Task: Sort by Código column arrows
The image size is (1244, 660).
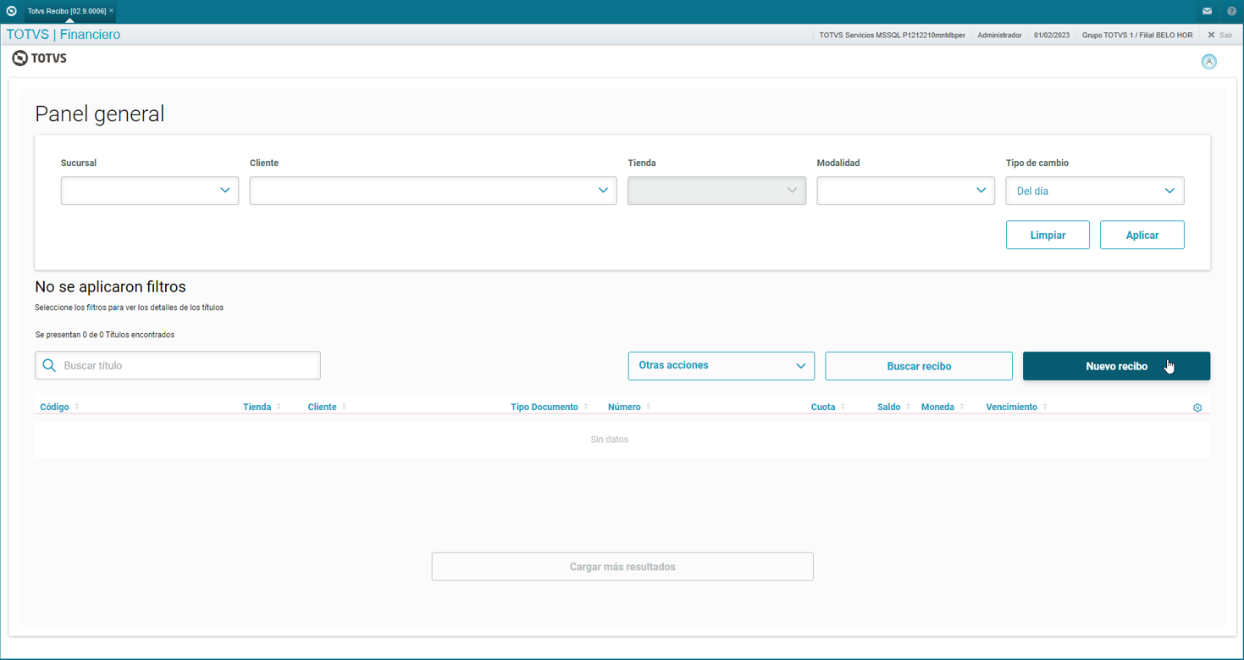Action: point(77,407)
